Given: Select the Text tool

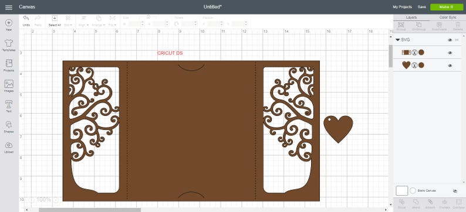Looking at the screenshot, I should click(x=9, y=104).
